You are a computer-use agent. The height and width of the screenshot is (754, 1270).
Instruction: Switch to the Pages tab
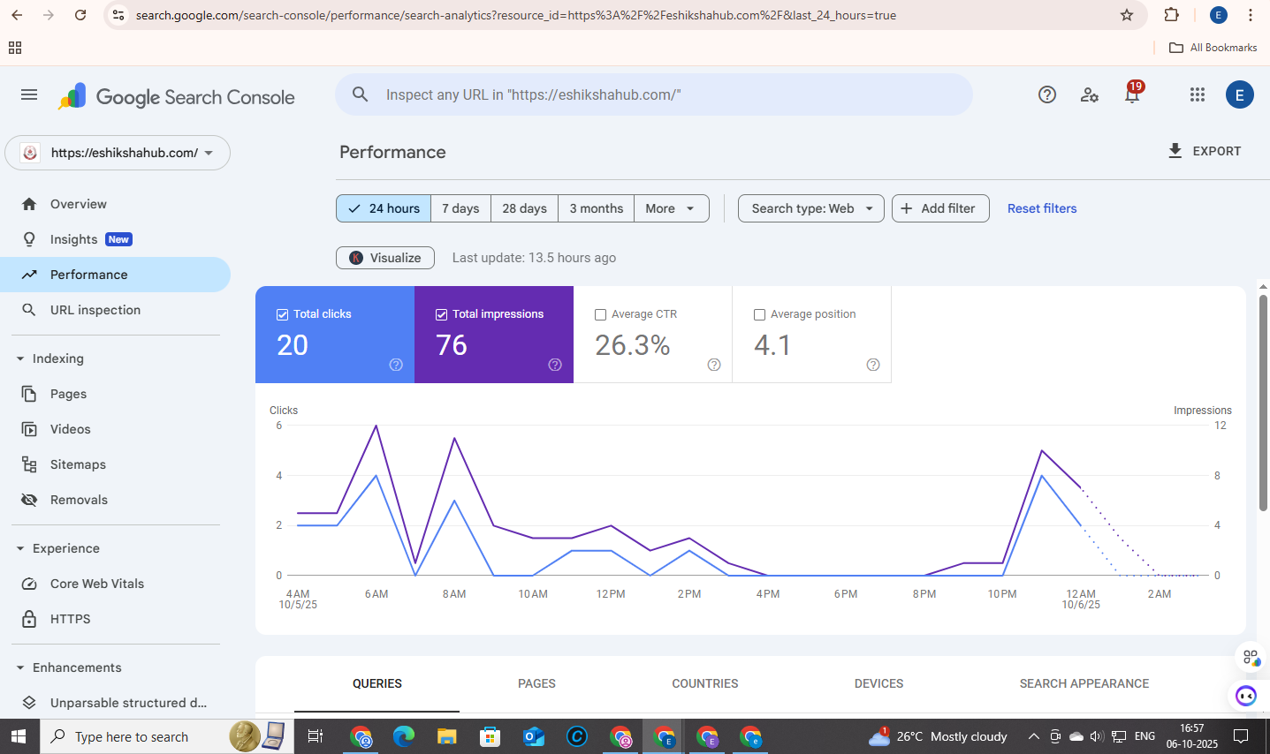click(536, 683)
